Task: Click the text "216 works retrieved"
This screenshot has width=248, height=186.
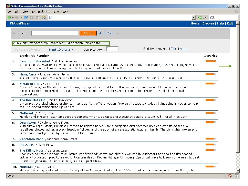Action: click(28, 43)
